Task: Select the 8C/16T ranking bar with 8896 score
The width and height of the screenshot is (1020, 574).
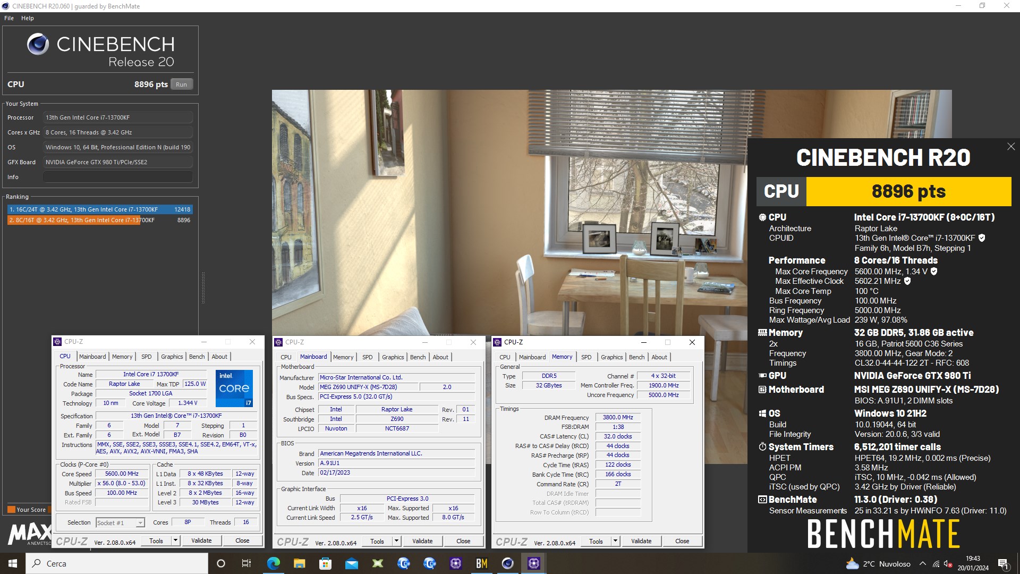Action: pyautogui.click(x=100, y=220)
